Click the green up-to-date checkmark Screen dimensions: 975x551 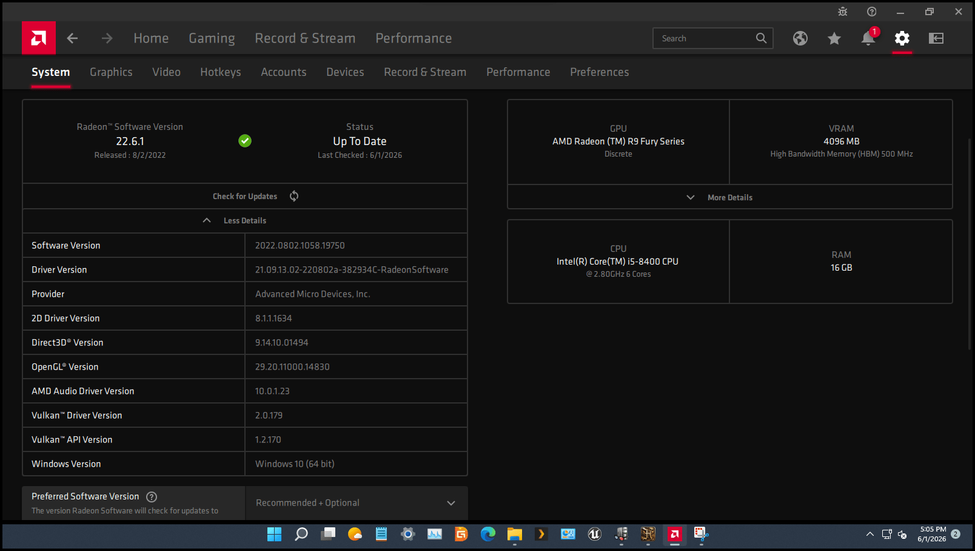tap(245, 141)
